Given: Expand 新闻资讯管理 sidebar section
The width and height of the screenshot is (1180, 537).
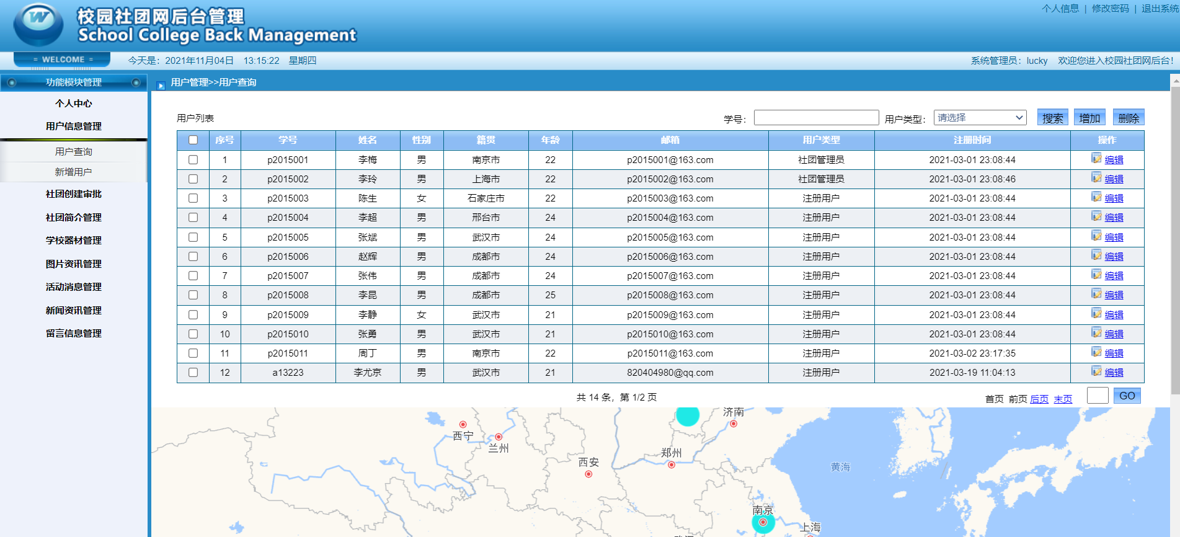Looking at the screenshot, I should pyautogui.click(x=74, y=311).
